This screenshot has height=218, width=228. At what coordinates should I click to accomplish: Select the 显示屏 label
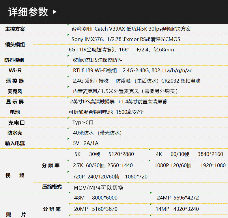point(15,102)
